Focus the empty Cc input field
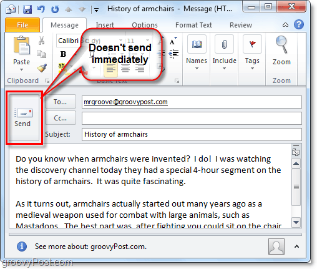317x269 pixels. 192,118
